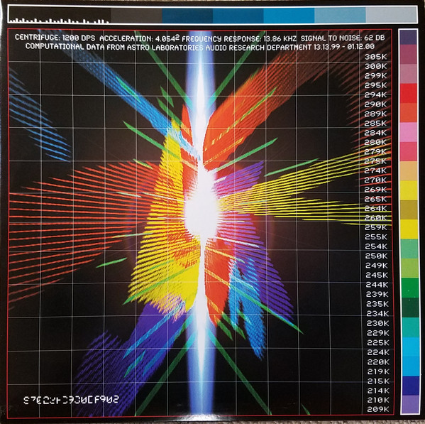425x424 pixels.
Task: Click the 225K scale label
Action: (378, 342)
